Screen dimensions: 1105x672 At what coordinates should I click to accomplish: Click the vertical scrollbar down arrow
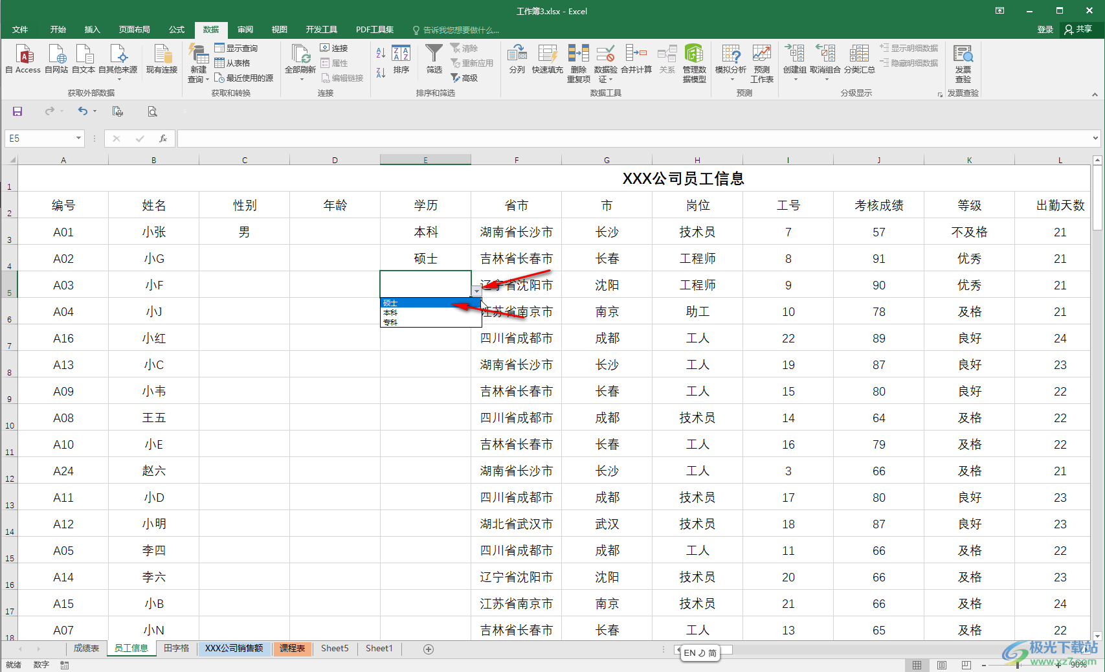pyautogui.click(x=1097, y=636)
